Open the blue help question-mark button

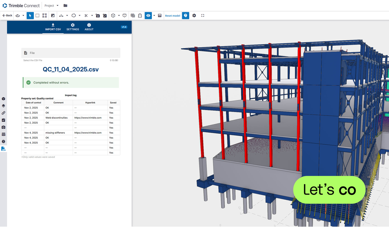[186, 16]
